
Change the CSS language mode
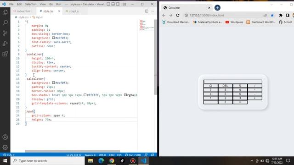119,155
